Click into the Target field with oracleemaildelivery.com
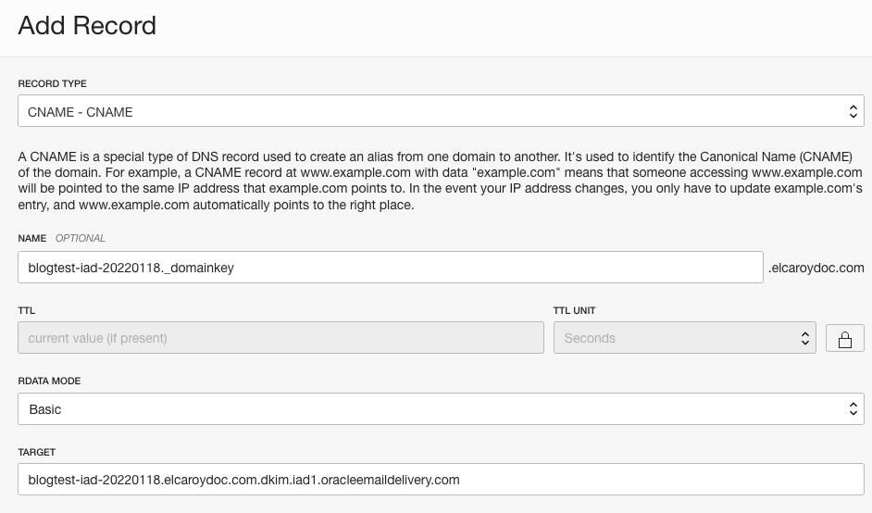 point(441,479)
